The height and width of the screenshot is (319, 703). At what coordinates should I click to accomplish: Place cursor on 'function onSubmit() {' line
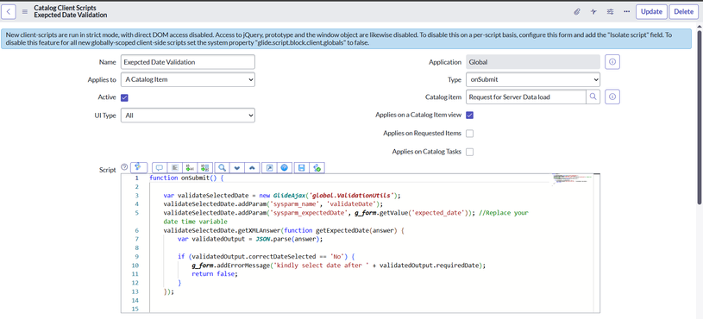click(x=186, y=178)
